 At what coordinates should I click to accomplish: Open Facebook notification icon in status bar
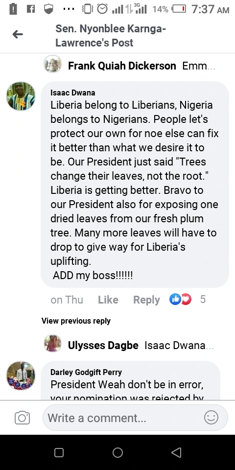tap(31, 9)
